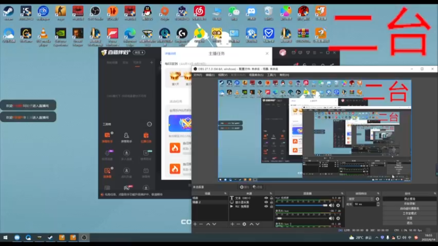Collapse the 工具箱 section in 直播伴侣
This screenshot has height=246, width=438.
(149, 124)
